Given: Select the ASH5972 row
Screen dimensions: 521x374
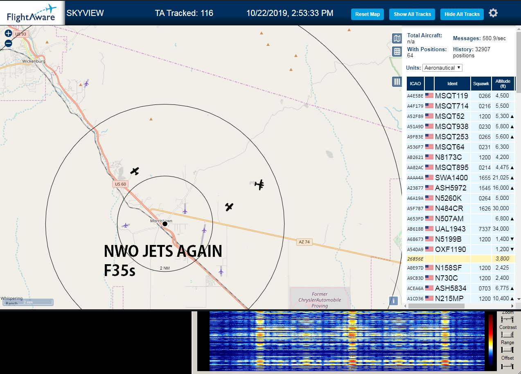Looking at the screenshot, I should click(460, 188).
